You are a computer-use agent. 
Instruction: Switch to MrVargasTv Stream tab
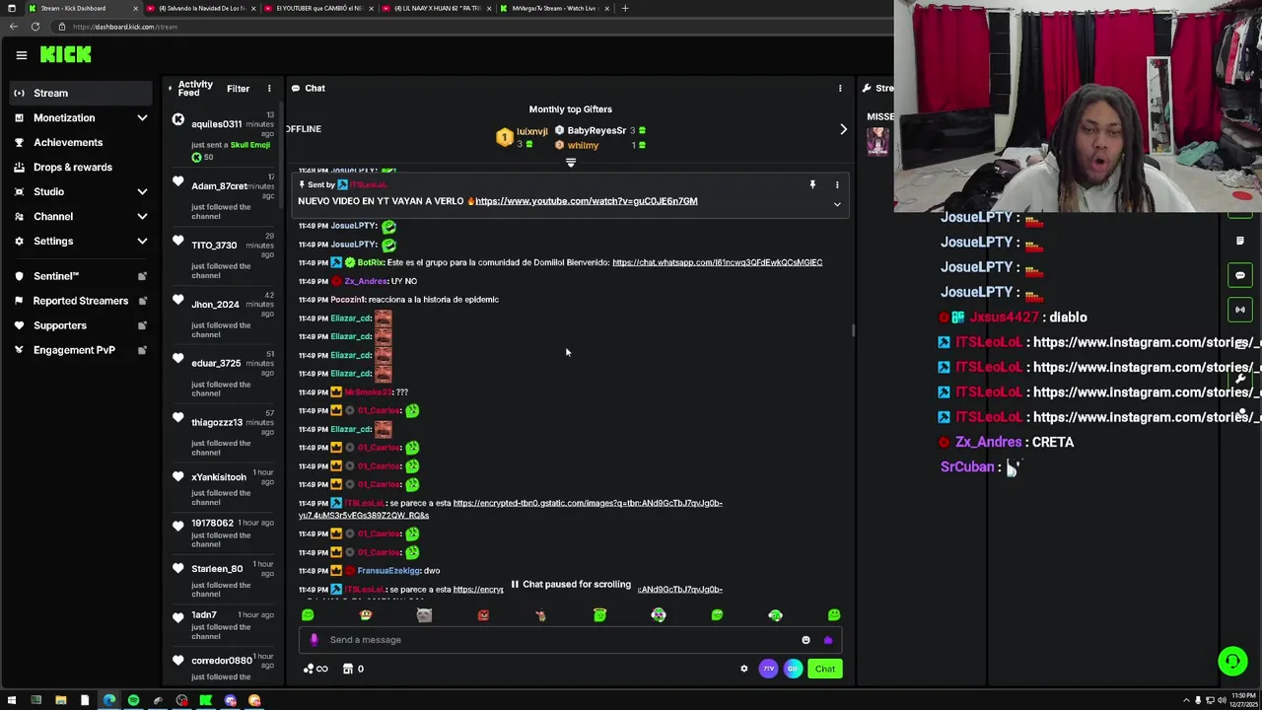pos(554,8)
